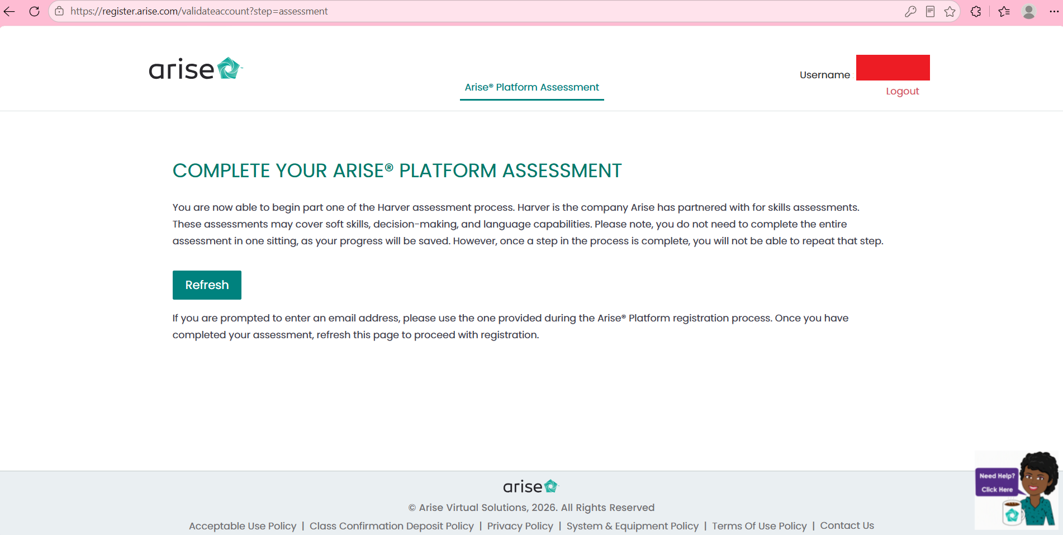Click the Username label in the header
The width and height of the screenshot is (1063, 535).
point(825,75)
